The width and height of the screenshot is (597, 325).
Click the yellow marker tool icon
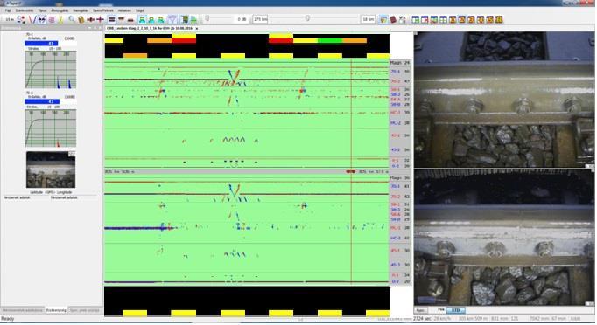(61, 19)
